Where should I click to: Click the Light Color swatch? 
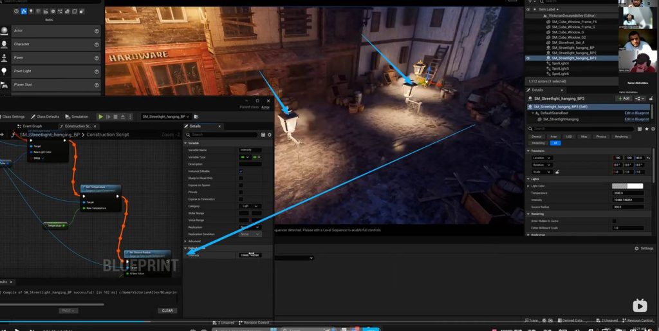click(x=627, y=186)
